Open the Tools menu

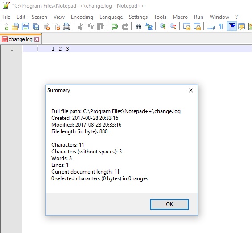[160, 17]
